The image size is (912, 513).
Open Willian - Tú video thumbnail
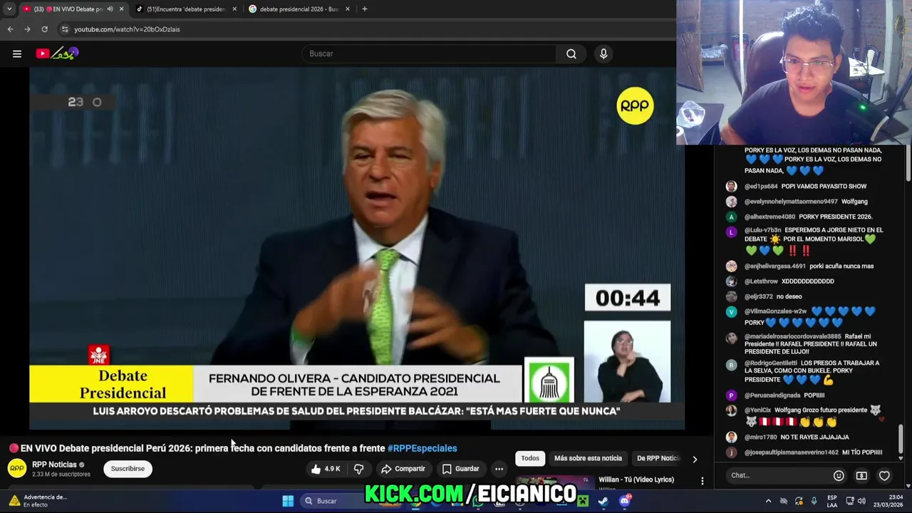pos(555,482)
